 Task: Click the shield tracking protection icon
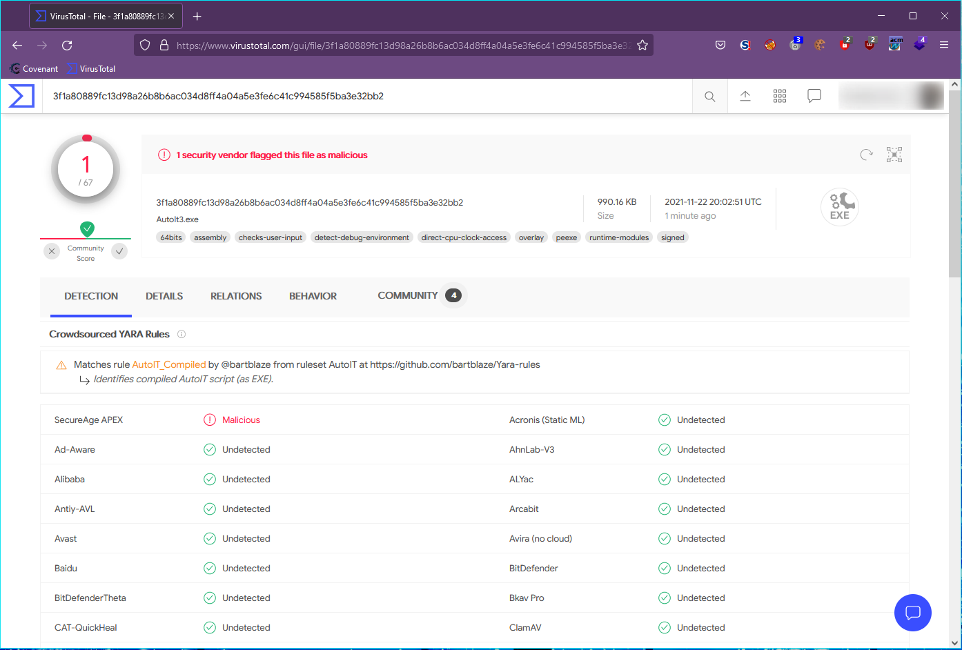pyautogui.click(x=145, y=45)
